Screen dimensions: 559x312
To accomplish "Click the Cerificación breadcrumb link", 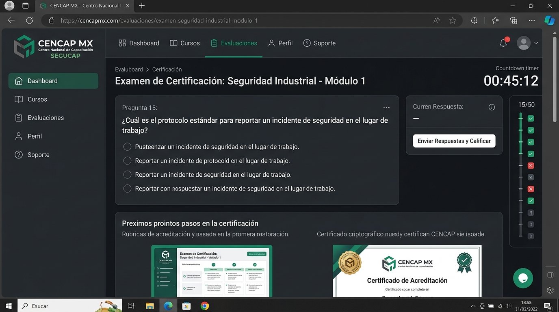I will [x=167, y=69].
